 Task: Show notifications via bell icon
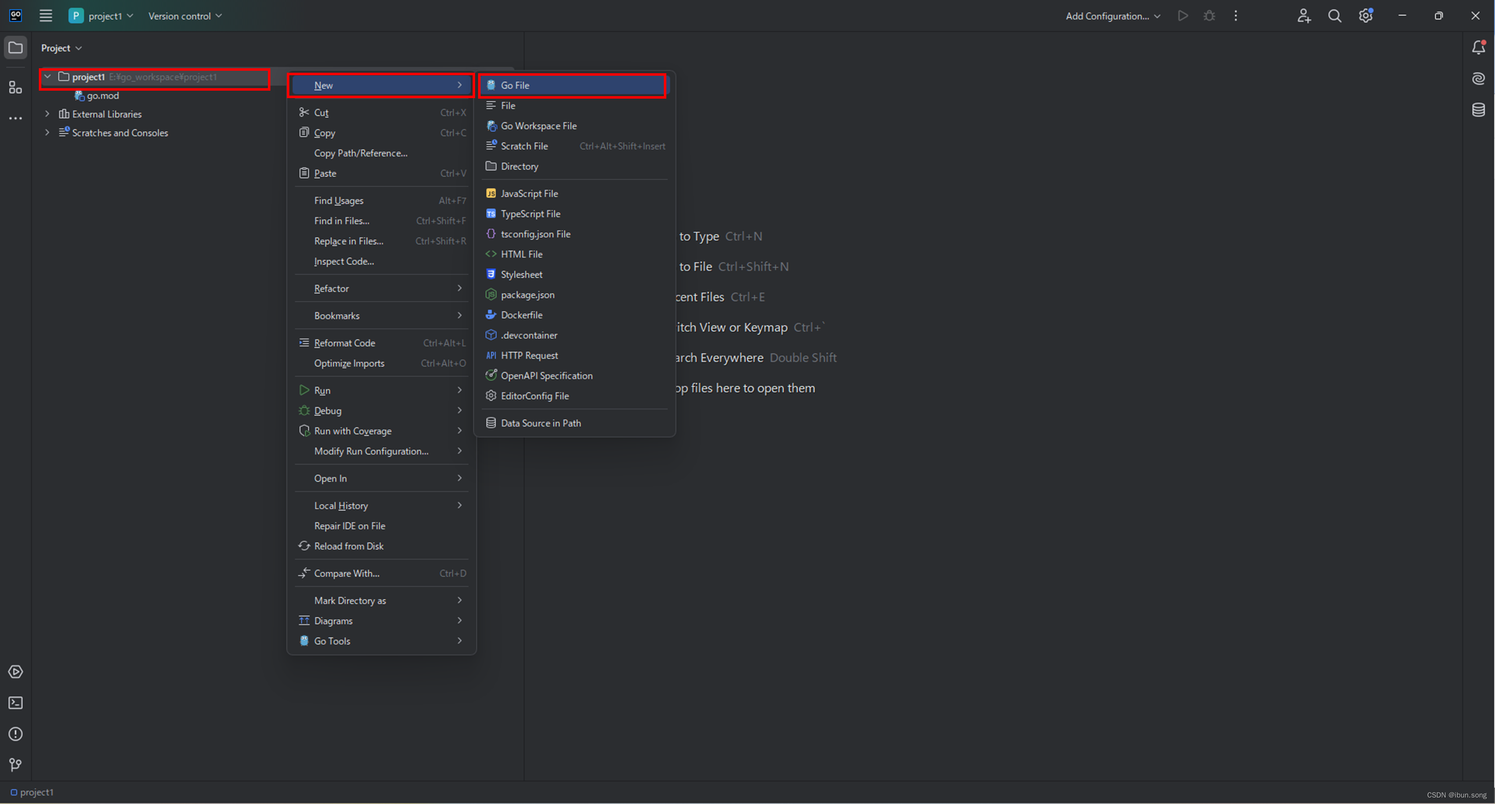(1478, 48)
